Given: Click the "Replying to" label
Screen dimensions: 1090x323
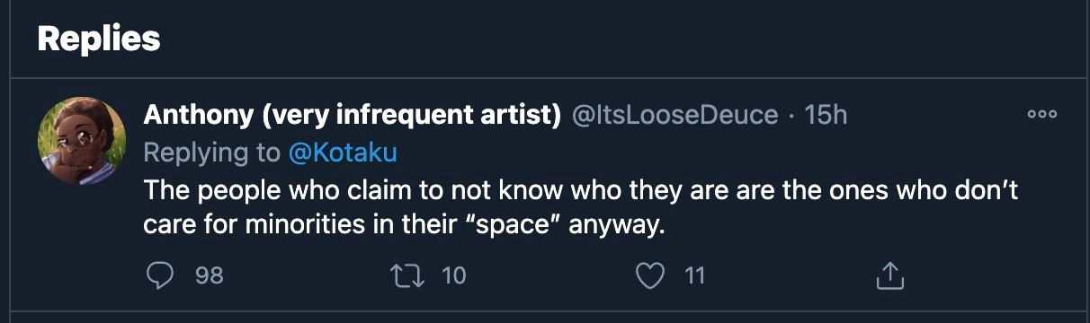Looking at the screenshot, I should click(x=212, y=153).
